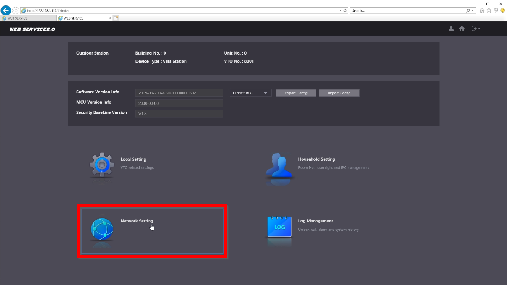Click the MCU Version Info field
507x285 pixels.
(x=179, y=103)
